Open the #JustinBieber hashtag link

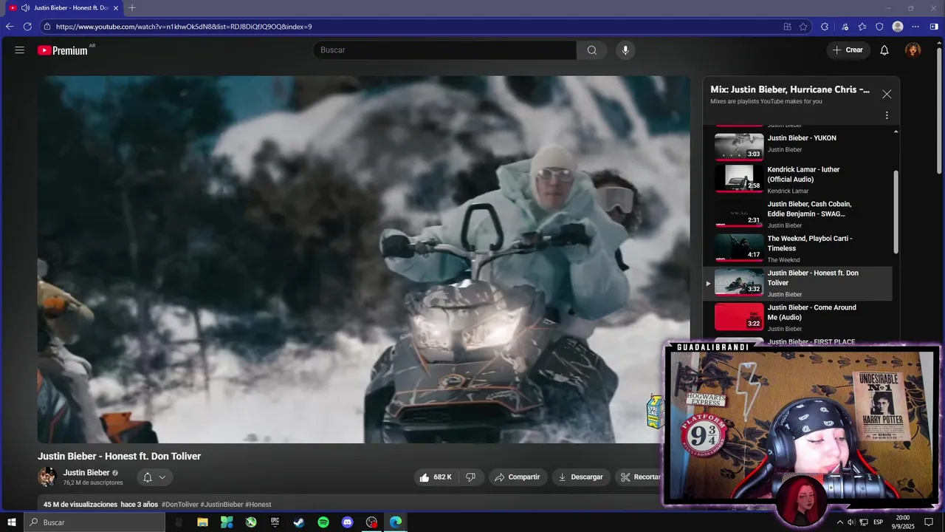tap(221, 505)
